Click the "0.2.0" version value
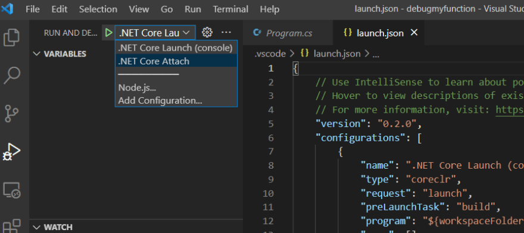 pyautogui.click(x=397, y=124)
